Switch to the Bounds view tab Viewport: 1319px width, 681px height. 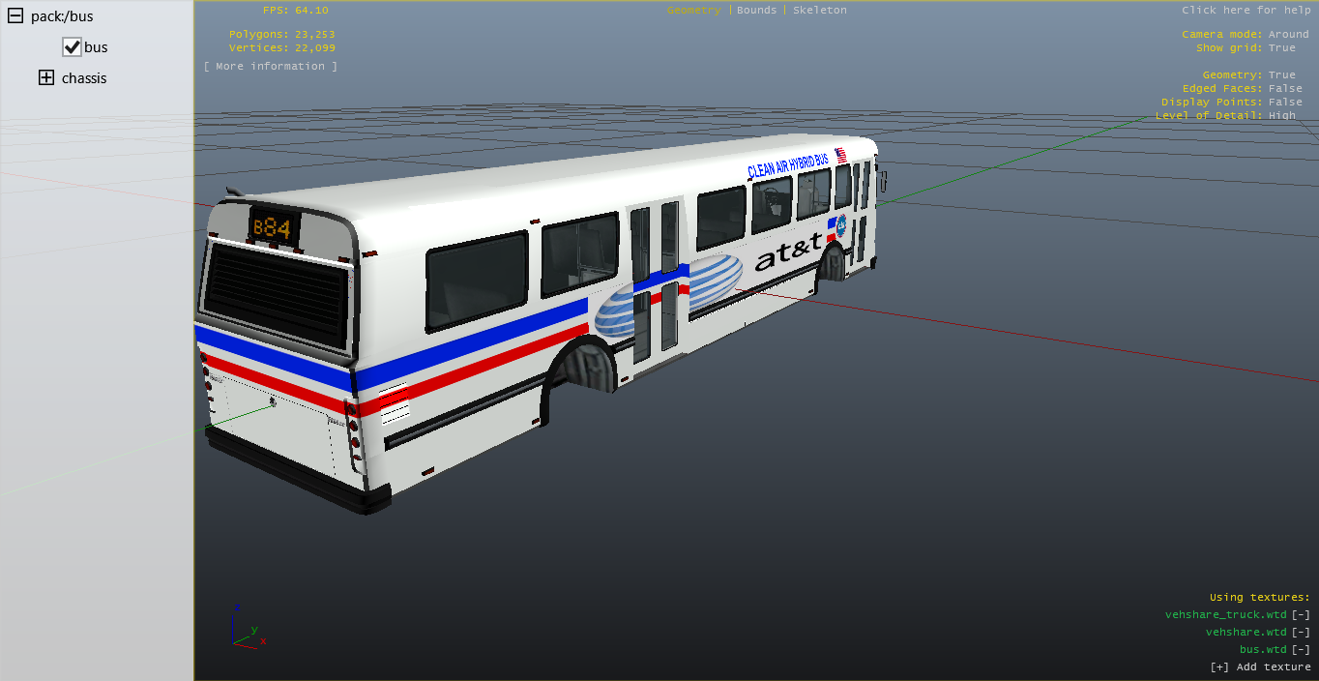coord(757,10)
